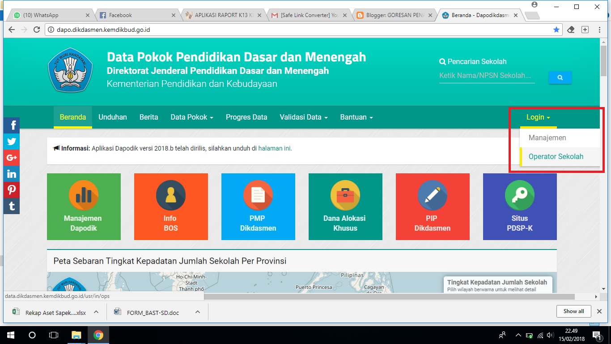Switch to the Facebook tab
This screenshot has width=611, height=344.
(x=136, y=15)
